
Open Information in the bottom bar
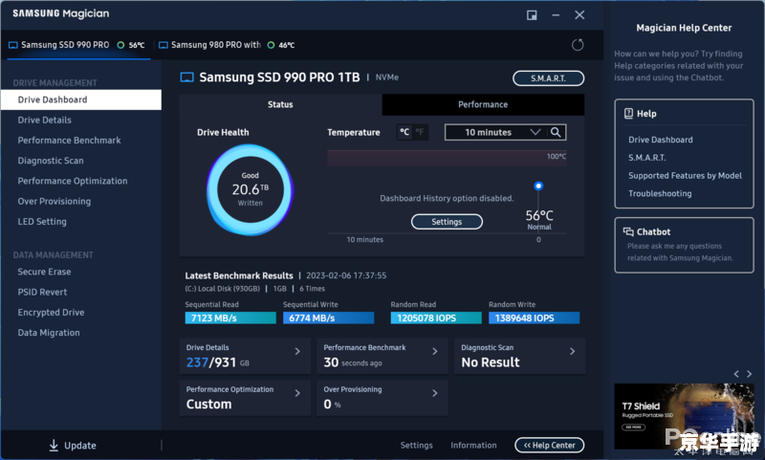473,445
